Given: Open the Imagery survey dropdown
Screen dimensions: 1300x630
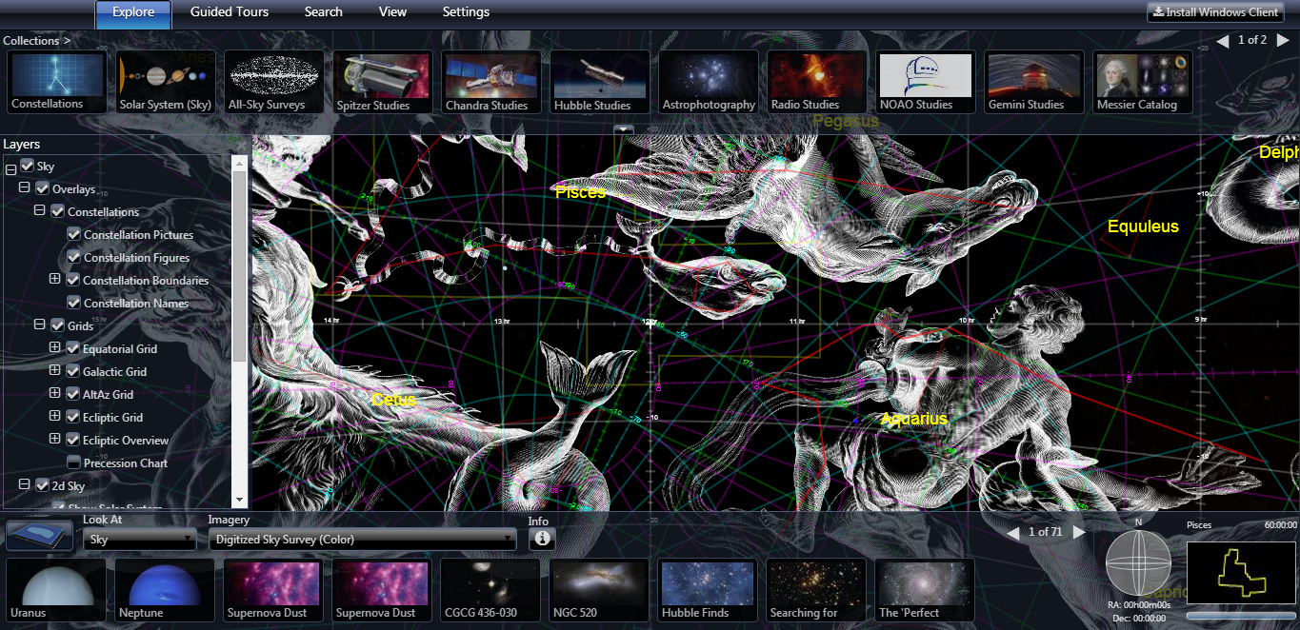Looking at the screenshot, I should coord(363,540).
